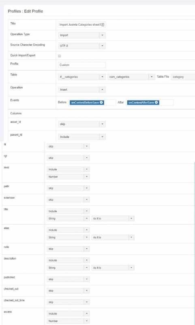Screen dimensions: 195x325
Task: Change the parent_id column Include dropdown
Action: (x=81, y=137)
